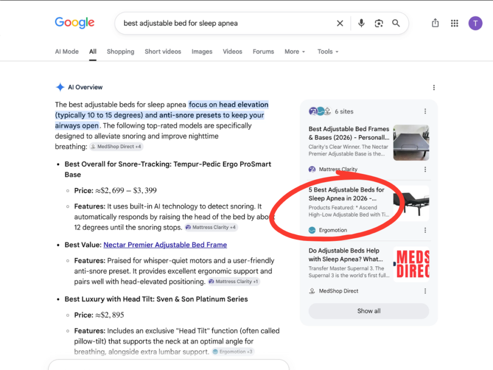This screenshot has height=370, width=493.
Task: Click Mattress Clarity favicon in sources panel
Action: click(312, 169)
